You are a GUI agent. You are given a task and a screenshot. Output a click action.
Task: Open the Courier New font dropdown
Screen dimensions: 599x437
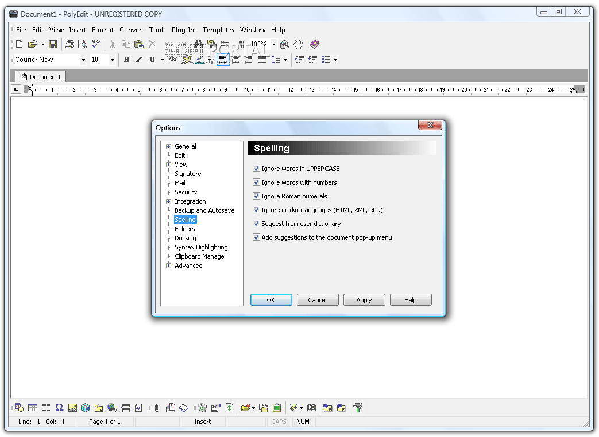tap(83, 60)
